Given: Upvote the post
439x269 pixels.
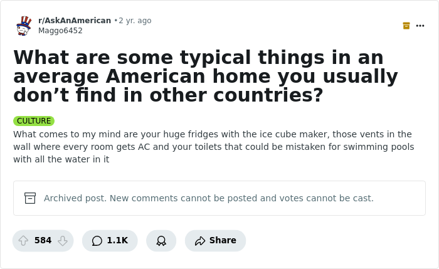Looking at the screenshot, I should (x=23, y=241).
